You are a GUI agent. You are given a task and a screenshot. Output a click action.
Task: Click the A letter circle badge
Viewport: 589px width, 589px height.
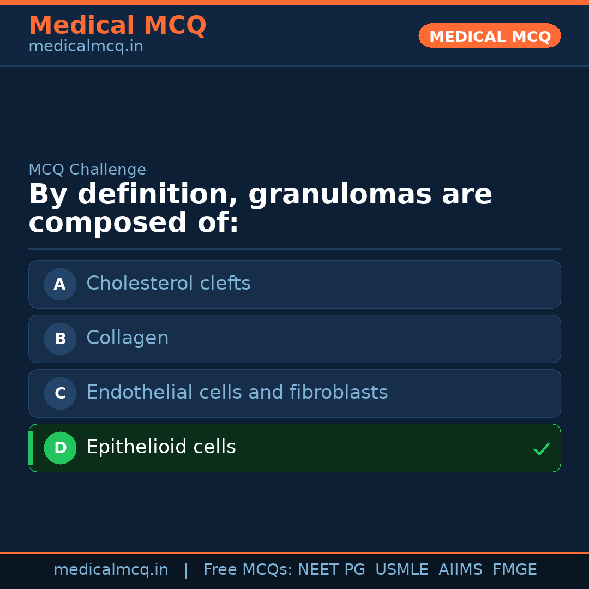point(60,284)
